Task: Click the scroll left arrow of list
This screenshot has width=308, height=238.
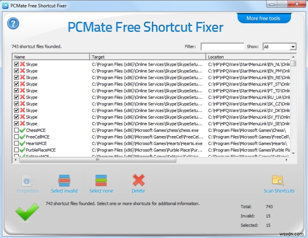Action: 16,160
